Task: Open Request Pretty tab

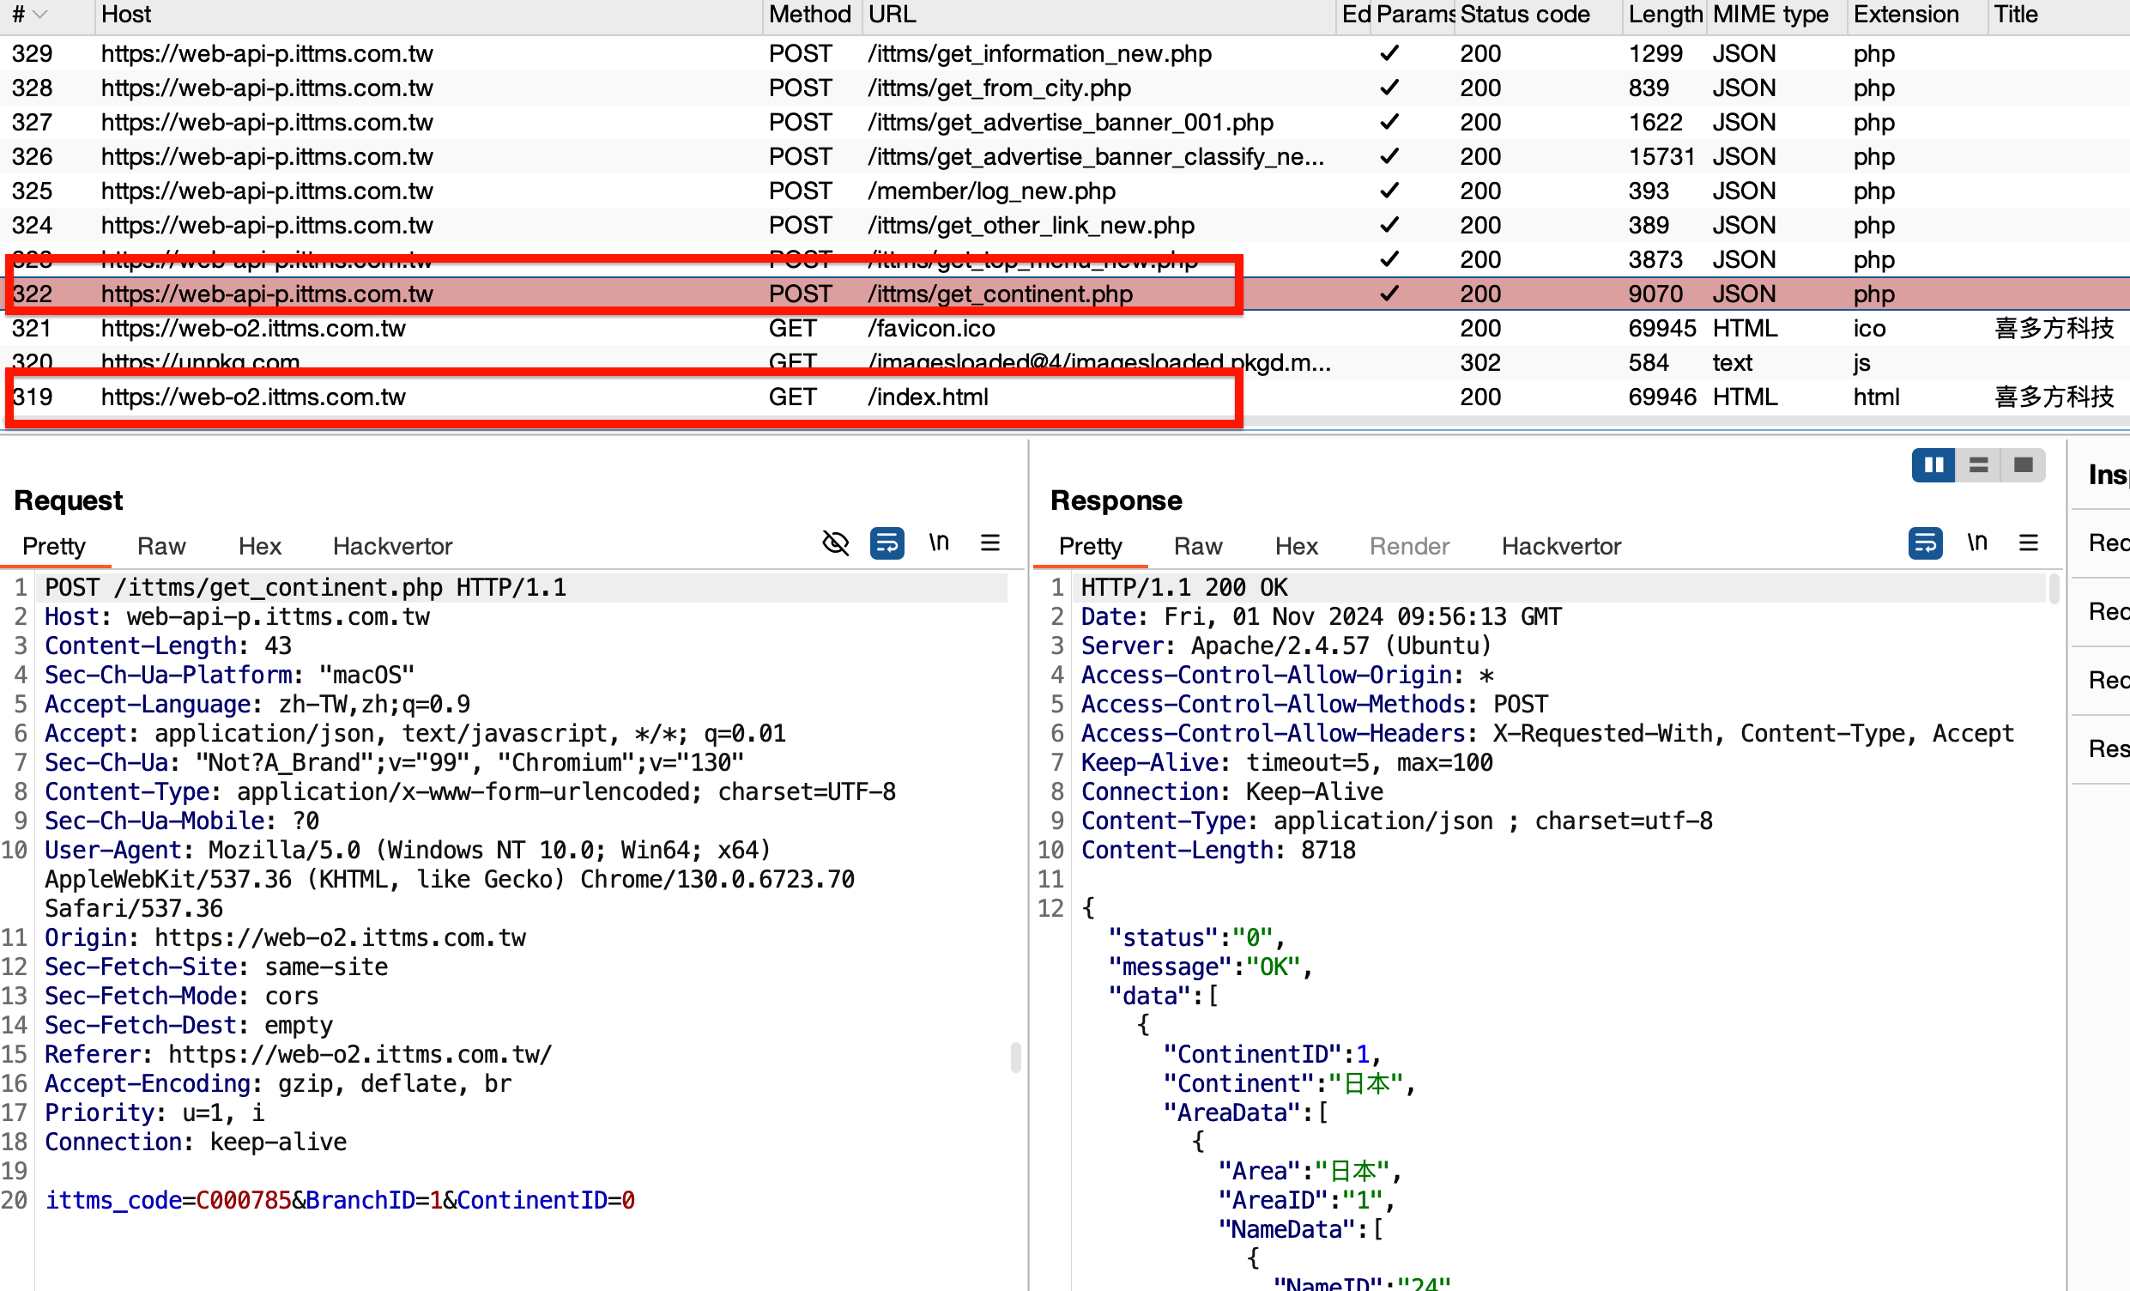Action: coord(53,547)
